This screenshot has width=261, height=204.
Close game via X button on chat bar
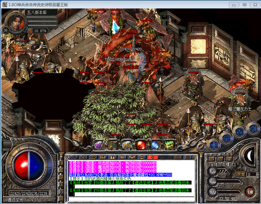click(x=187, y=157)
